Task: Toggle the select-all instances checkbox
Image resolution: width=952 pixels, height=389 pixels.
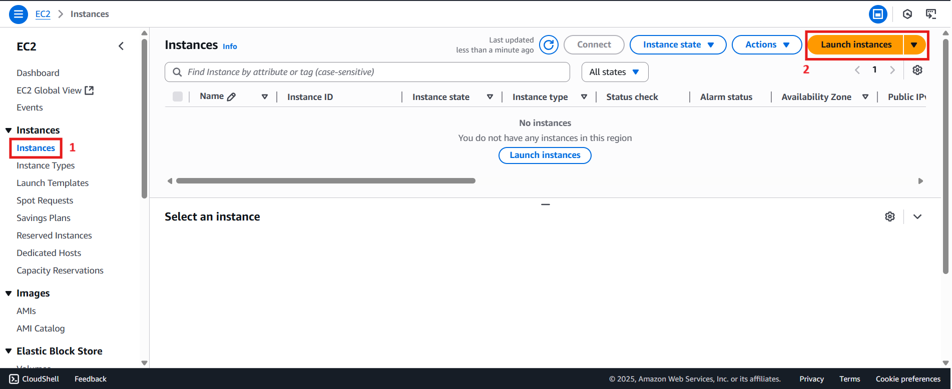Action: point(178,96)
